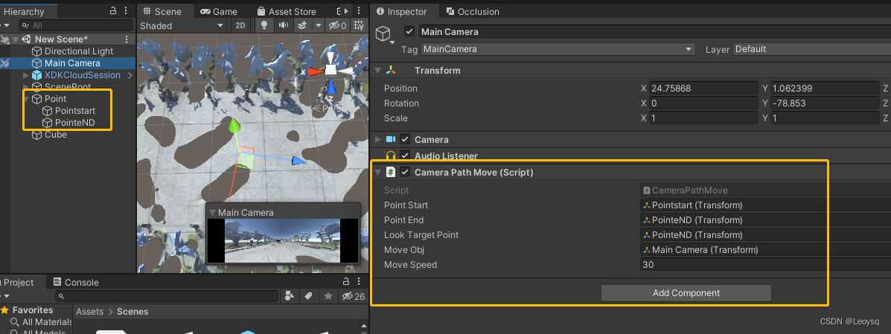Toggle 2D view in Scene toolbar
The width and height of the screenshot is (891, 334).
pos(240,25)
